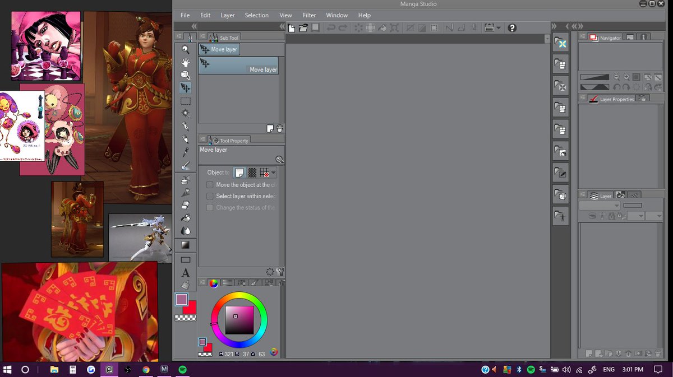Select the Zoom magnifier tool

[185, 50]
